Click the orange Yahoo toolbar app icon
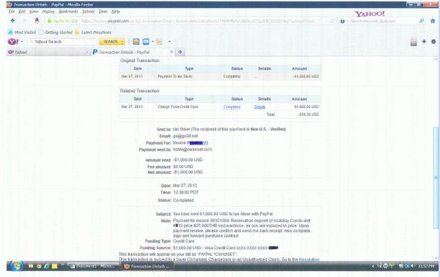The width and height of the screenshot is (440, 277). pyautogui.click(x=136, y=42)
